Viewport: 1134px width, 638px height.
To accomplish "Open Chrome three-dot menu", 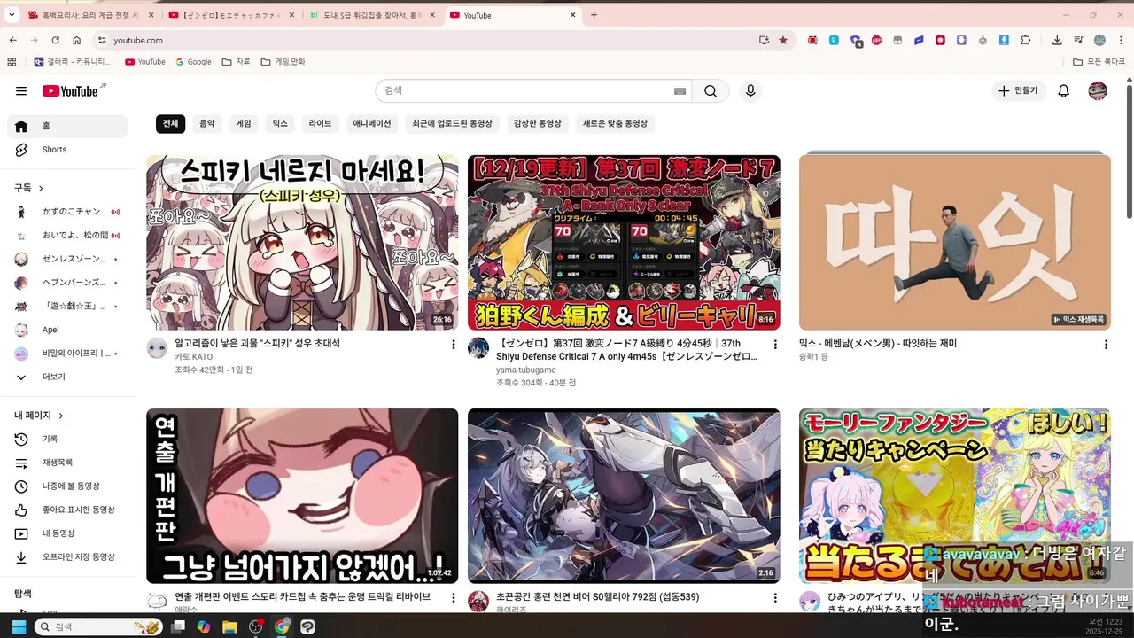I will pyautogui.click(x=1120, y=40).
